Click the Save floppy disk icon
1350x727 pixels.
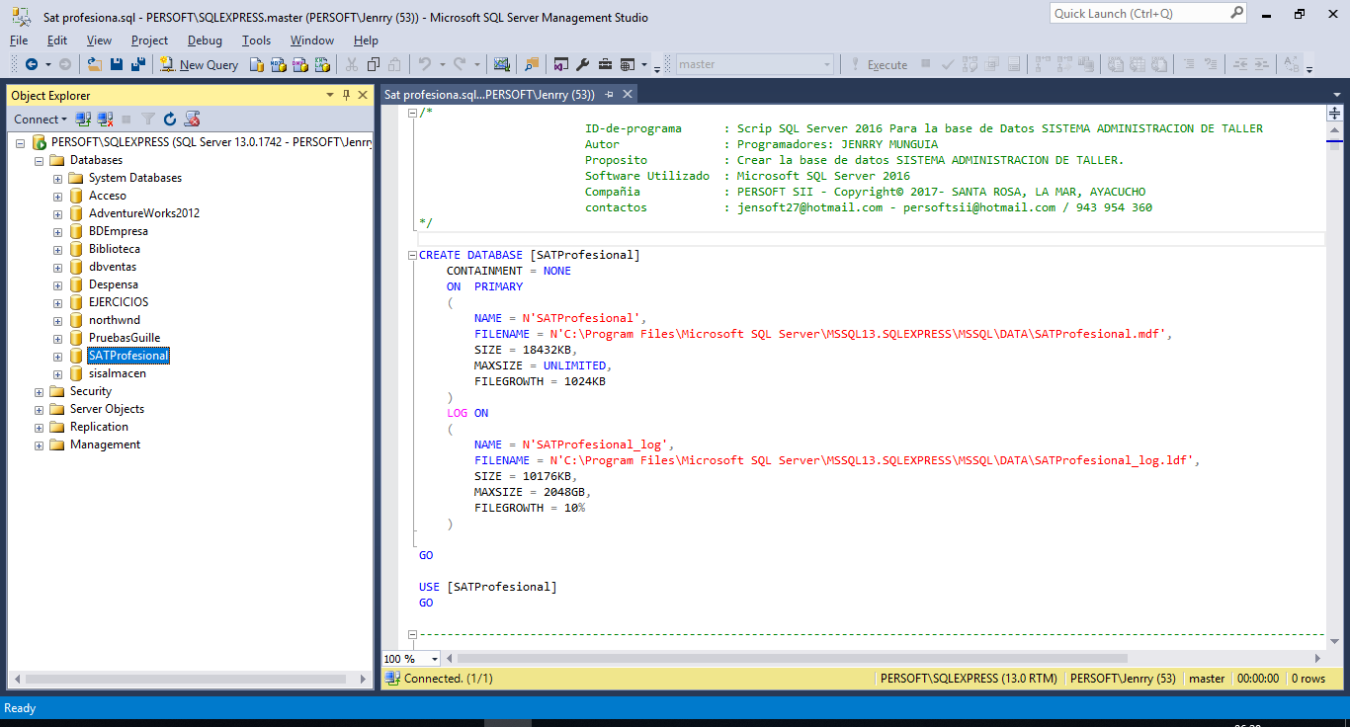coord(117,64)
